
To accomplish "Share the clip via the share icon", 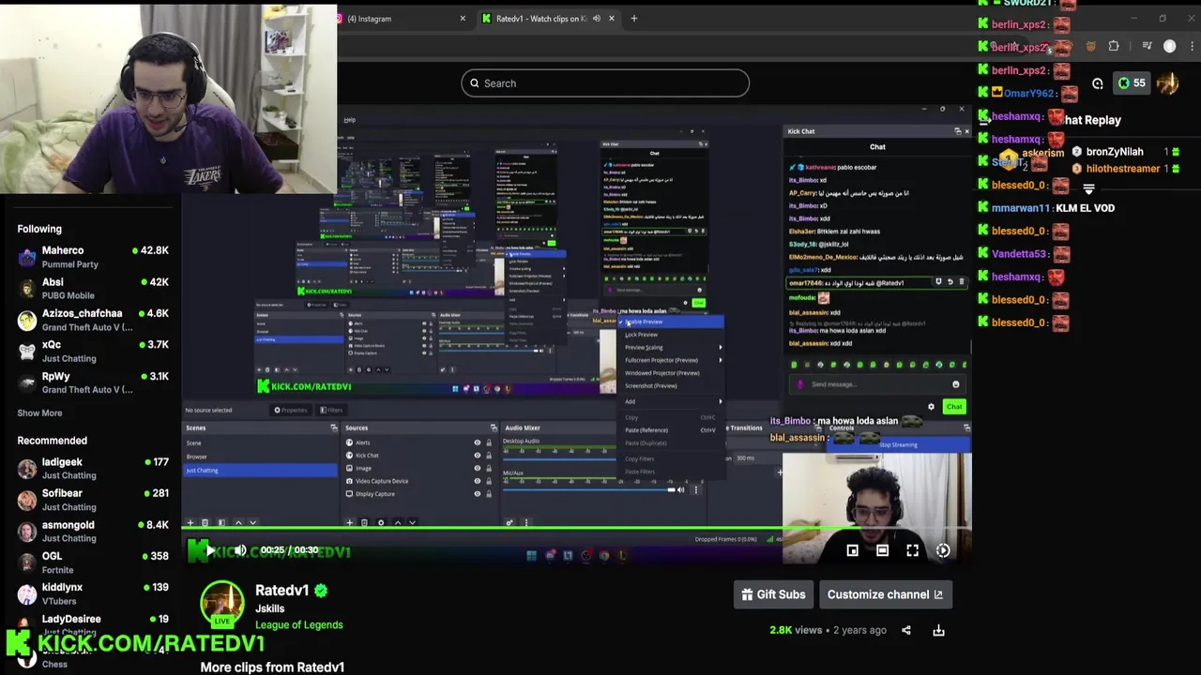I will pos(906,630).
